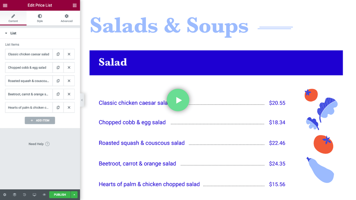Switch responsive mode via monitor icon
Image resolution: width=356 pixels, height=200 pixels.
[34, 195]
